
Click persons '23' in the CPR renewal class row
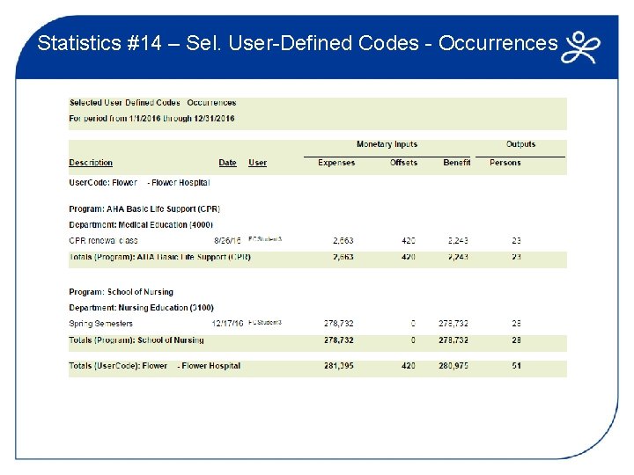point(516,240)
